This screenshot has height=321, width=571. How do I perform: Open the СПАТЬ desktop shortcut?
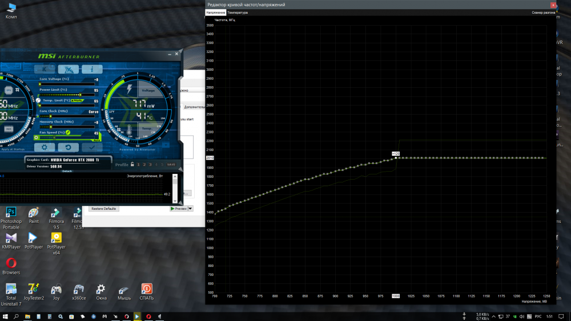[146, 291]
